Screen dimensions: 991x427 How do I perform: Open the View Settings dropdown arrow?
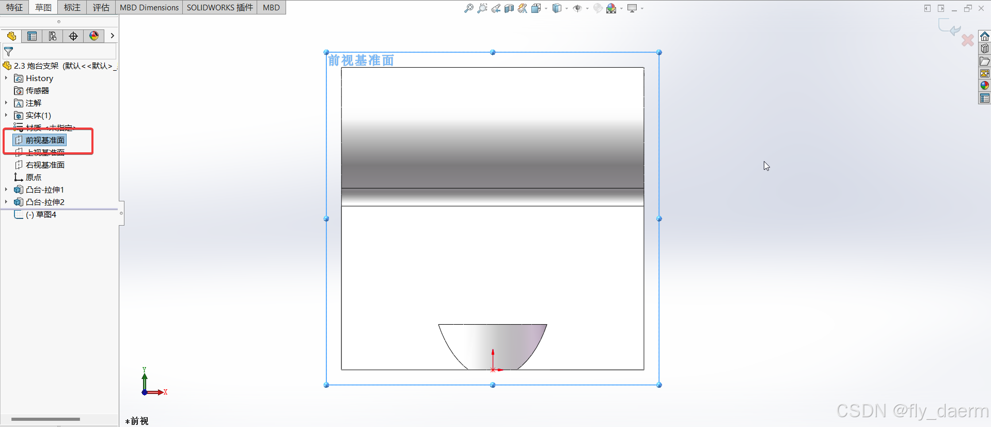[642, 8]
